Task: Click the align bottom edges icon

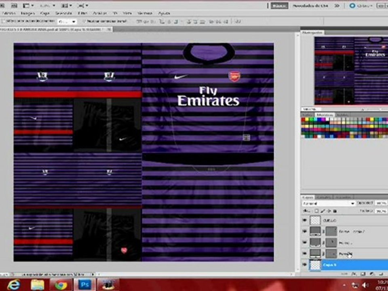Action: [x=153, y=21]
